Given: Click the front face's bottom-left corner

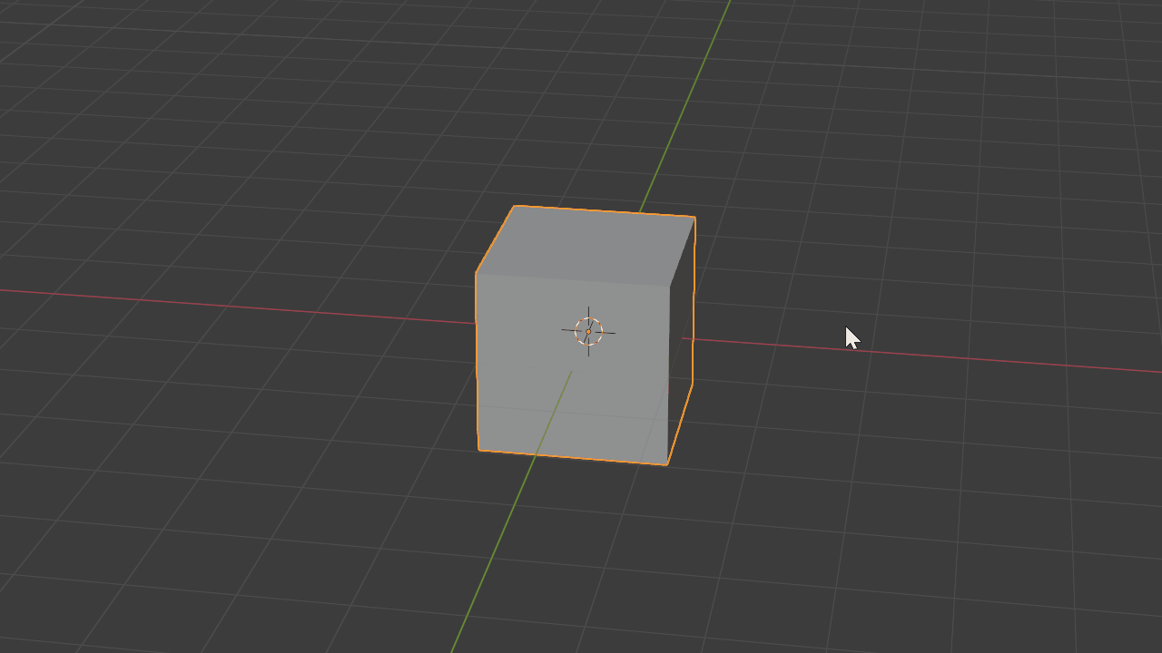Looking at the screenshot, I should tap(478, 449).
